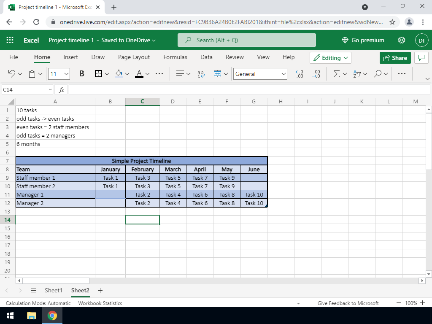Open File Explorer from taskbar
The width and height of the screenshot is (432, 324).
32,316
